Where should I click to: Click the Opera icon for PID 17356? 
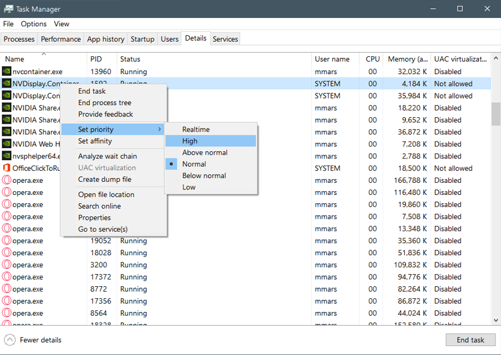(7, 301)
